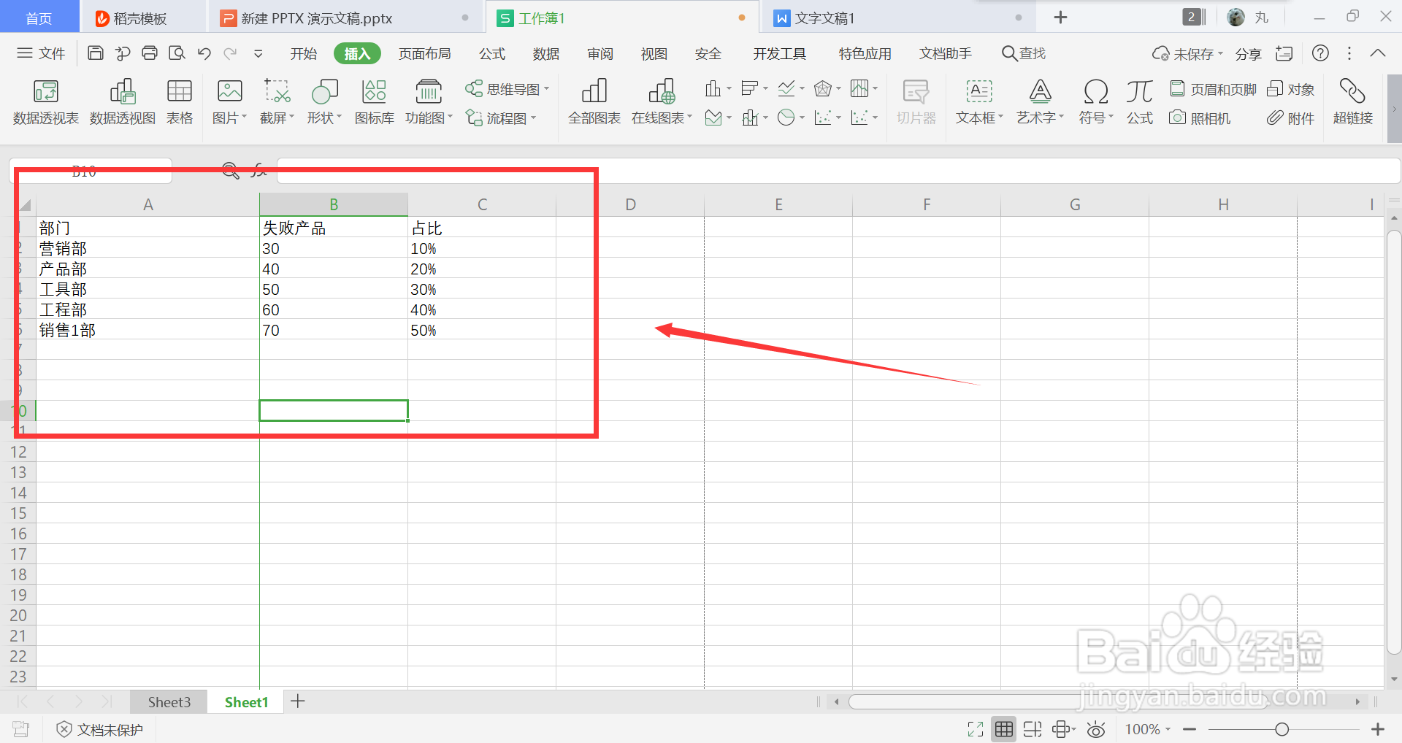The image size is (1402, 743).
Task: Open 页眉和页脚 header and footer
Action: [x=1212, y=89]
